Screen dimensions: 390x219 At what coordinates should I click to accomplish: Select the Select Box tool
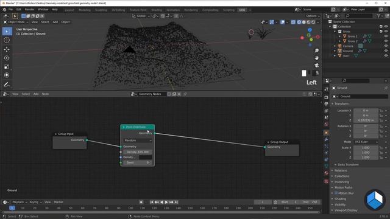[x=7, y=31]
